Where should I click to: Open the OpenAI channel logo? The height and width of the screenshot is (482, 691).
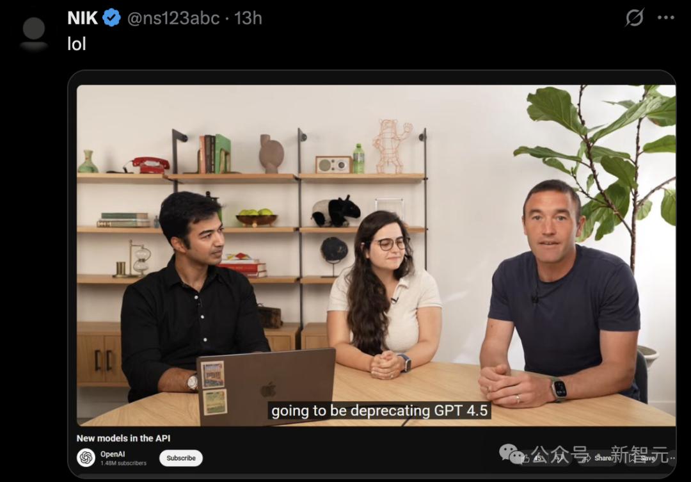click(86, 458)
